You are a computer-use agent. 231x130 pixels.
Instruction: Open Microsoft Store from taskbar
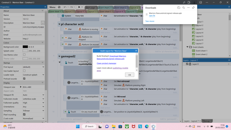pos(120,127)
